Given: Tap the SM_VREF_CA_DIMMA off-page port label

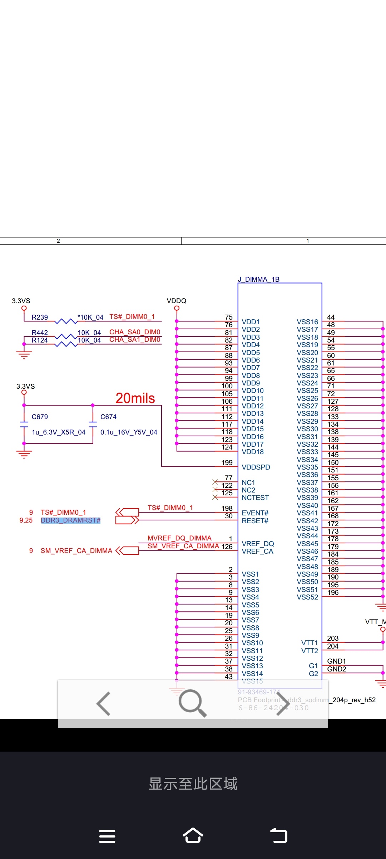Looking at the screenshot, I should point(76,550).
